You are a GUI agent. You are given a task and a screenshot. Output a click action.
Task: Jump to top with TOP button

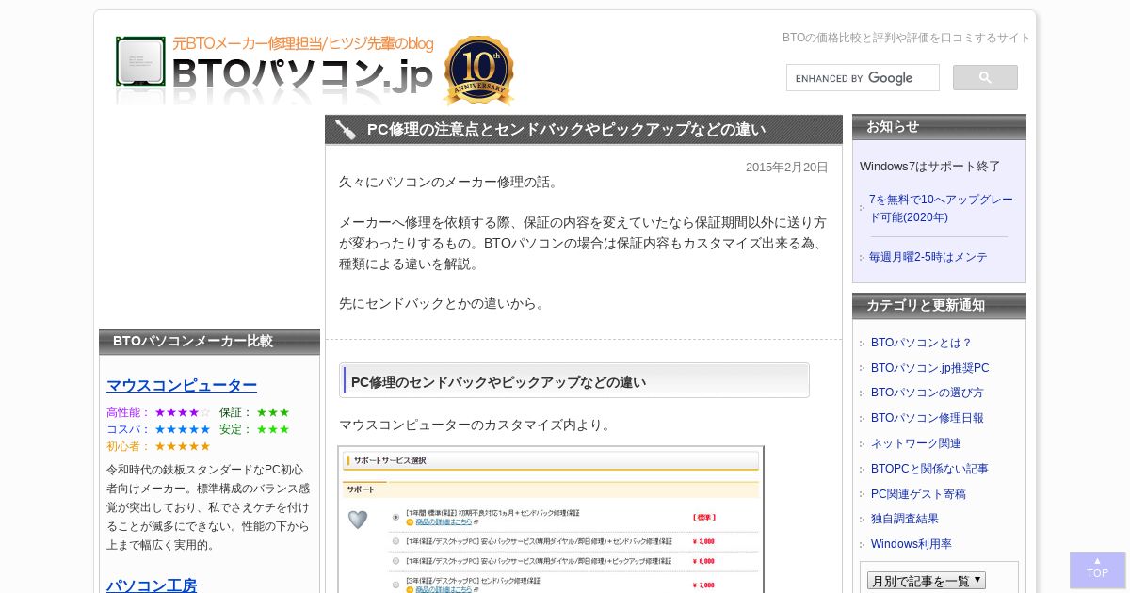[1097, 569]
